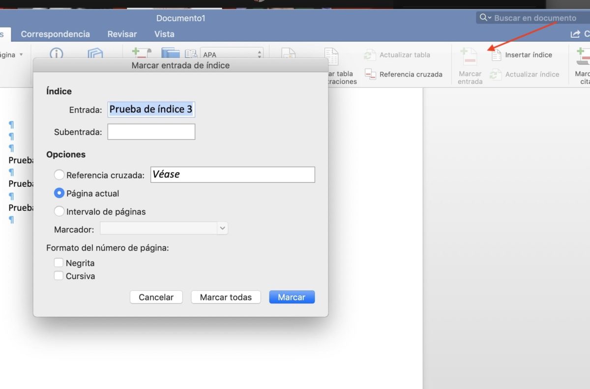This screenshot has height=389, width=590.
Task: Select the Intervalo de páginas radio button
Action: point(59,211)
